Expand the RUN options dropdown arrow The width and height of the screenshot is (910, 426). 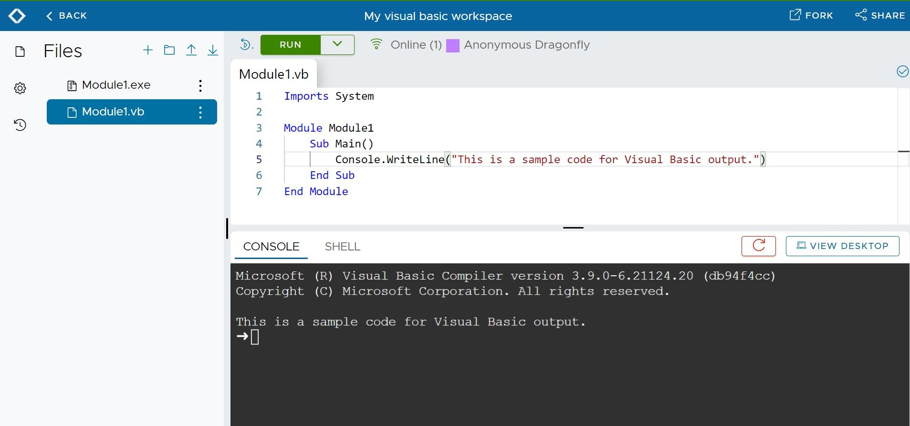pyautogui.click(x=337, y=44)
